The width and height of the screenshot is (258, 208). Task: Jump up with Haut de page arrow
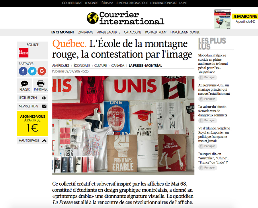coord(33,141)
